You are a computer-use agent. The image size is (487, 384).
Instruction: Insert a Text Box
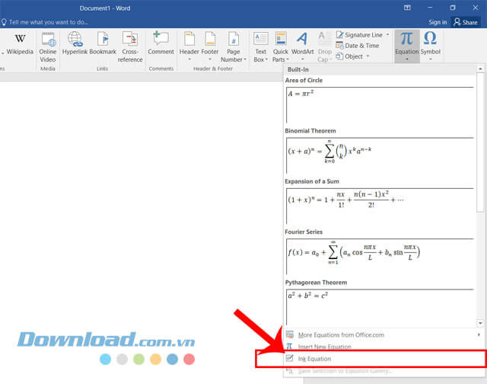point(260,46)
